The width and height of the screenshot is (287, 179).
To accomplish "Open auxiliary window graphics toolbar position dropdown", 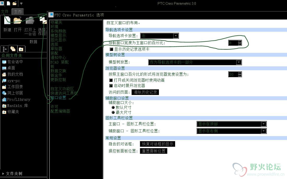I will 232,131.
